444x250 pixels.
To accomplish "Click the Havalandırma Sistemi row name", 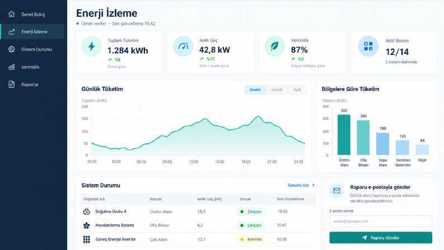I will (115, 225).
